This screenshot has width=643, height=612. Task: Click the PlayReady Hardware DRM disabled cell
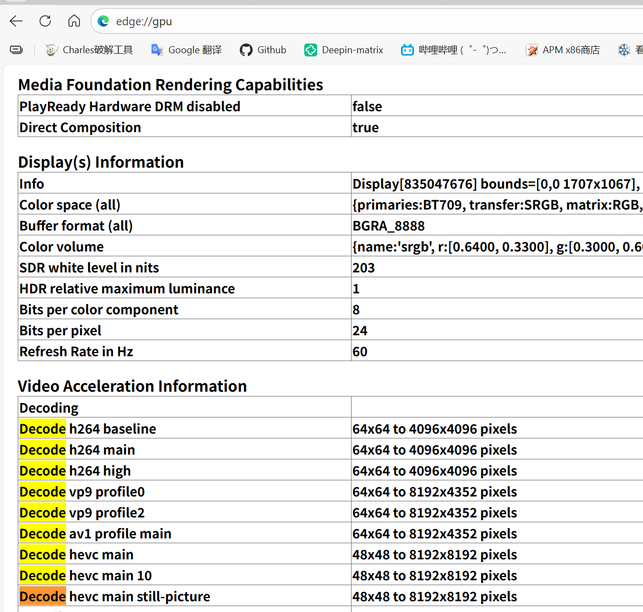point(130,106)
